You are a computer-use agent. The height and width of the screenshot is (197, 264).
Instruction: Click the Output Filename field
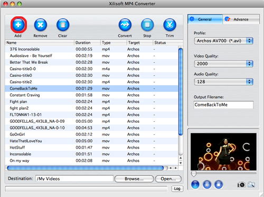click(223, 105)
